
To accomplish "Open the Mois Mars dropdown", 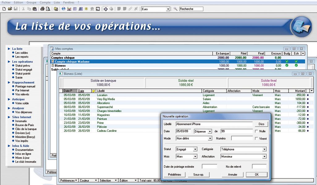I will [195, 157].
